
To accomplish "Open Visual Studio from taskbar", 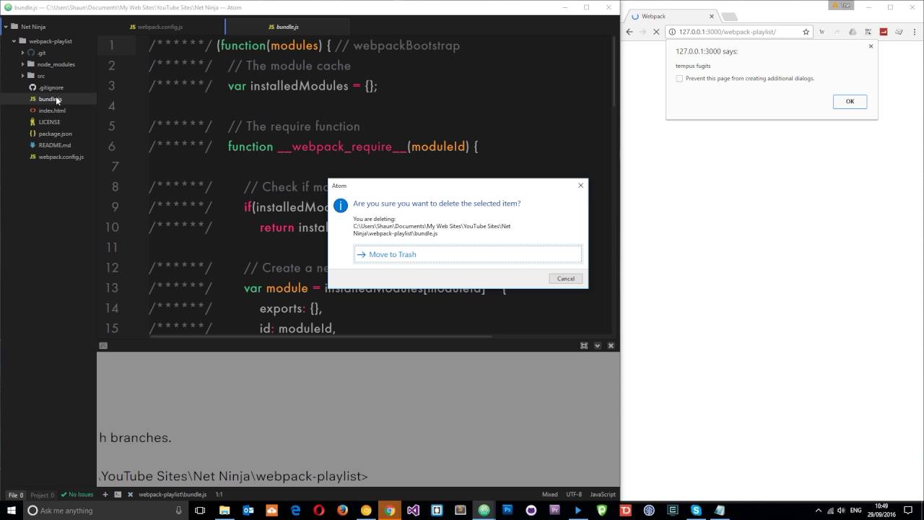I will point(413,511).
